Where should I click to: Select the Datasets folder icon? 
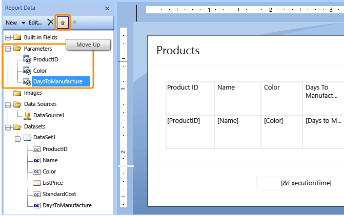pyautogui.click(x=17, y=126)
